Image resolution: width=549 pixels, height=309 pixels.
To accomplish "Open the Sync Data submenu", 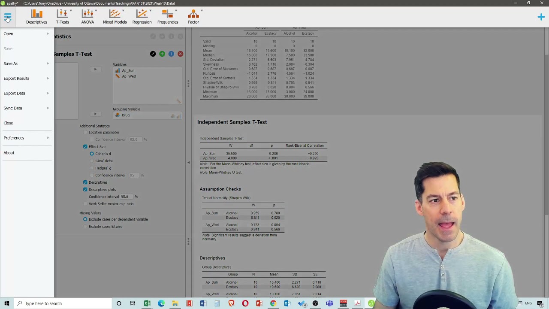I will (27, 108).
